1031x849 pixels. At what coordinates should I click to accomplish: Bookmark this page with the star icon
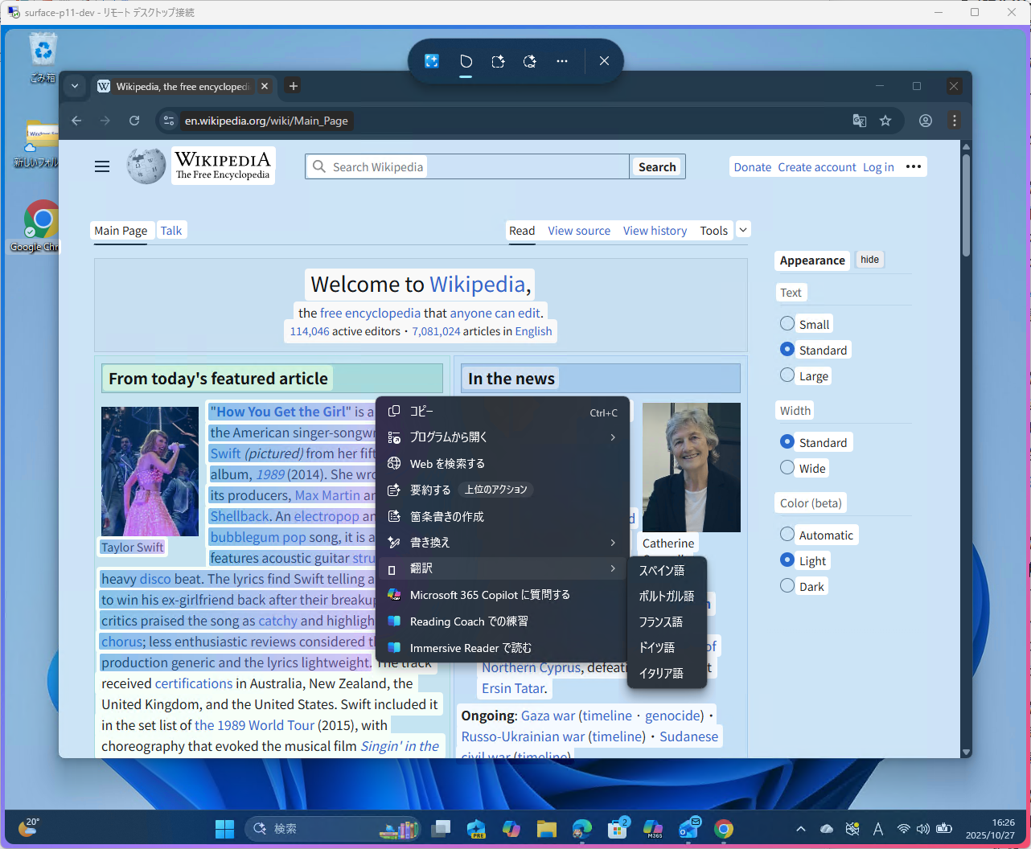tap(885, 121)
